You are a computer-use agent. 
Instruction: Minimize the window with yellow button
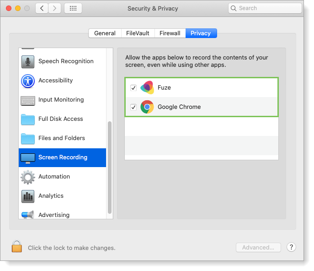click(x=18, y=8)
